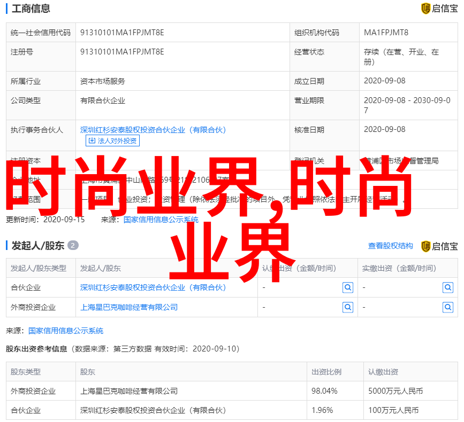The height and width of the screenshot is (422, 464).
Task: Select the 注册号 value 91310101MA1FPJMT8E
Action: point(122,52)
